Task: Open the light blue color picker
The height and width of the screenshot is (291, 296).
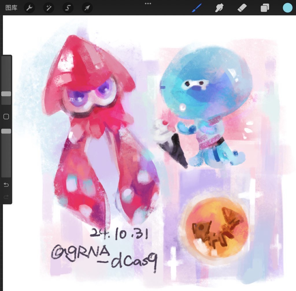Action: [288, 8]
